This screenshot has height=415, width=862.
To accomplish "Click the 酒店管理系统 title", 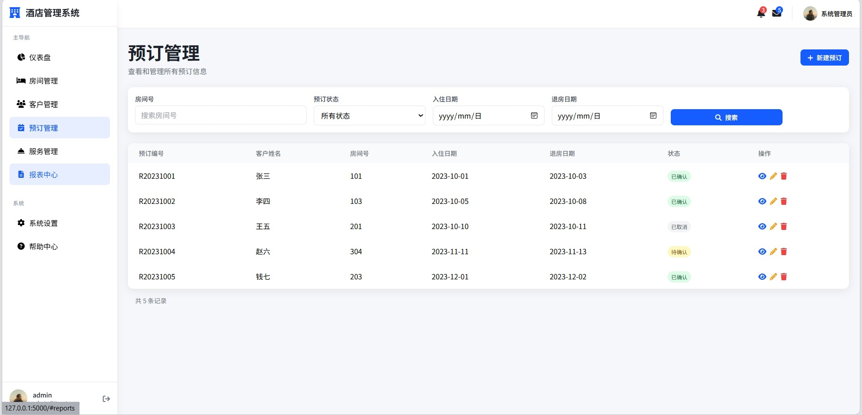I will (53, 13).
